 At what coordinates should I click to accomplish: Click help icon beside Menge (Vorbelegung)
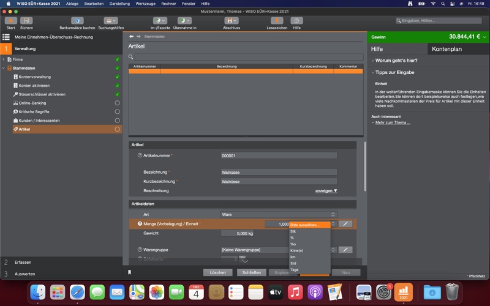click(x=140, y=224)
